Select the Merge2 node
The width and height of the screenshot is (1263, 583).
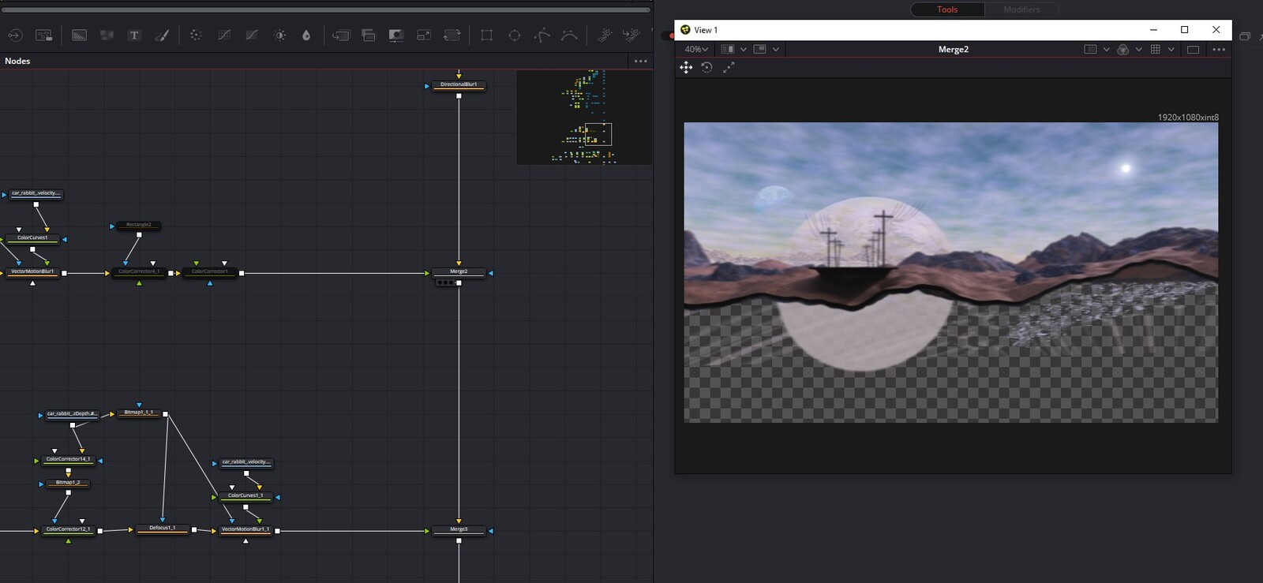tap(459, 272)
